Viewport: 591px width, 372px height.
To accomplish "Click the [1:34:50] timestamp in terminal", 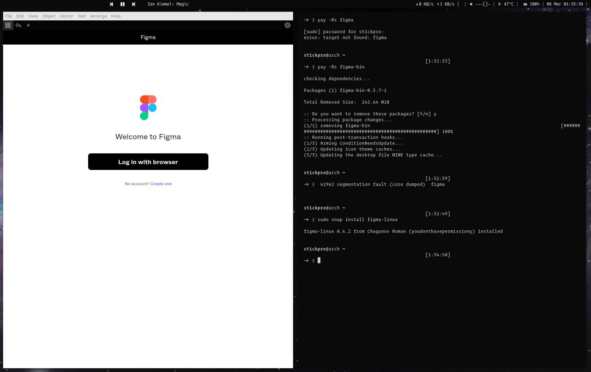I will tap(438, 255).
